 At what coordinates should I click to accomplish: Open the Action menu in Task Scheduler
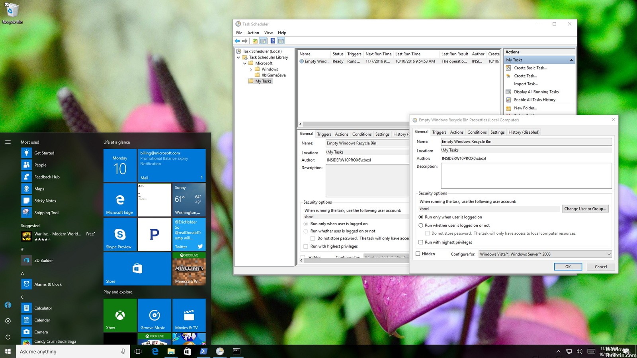(253, 33)
